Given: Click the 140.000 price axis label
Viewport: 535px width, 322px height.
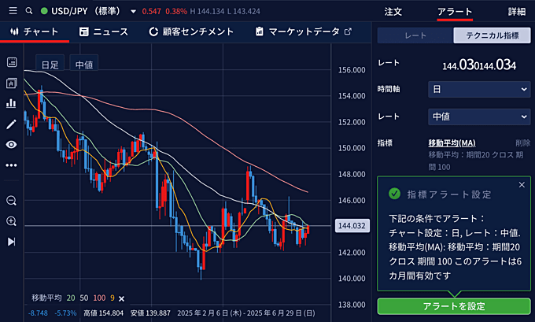Looking at the screenshot, I should coord(352,279).
